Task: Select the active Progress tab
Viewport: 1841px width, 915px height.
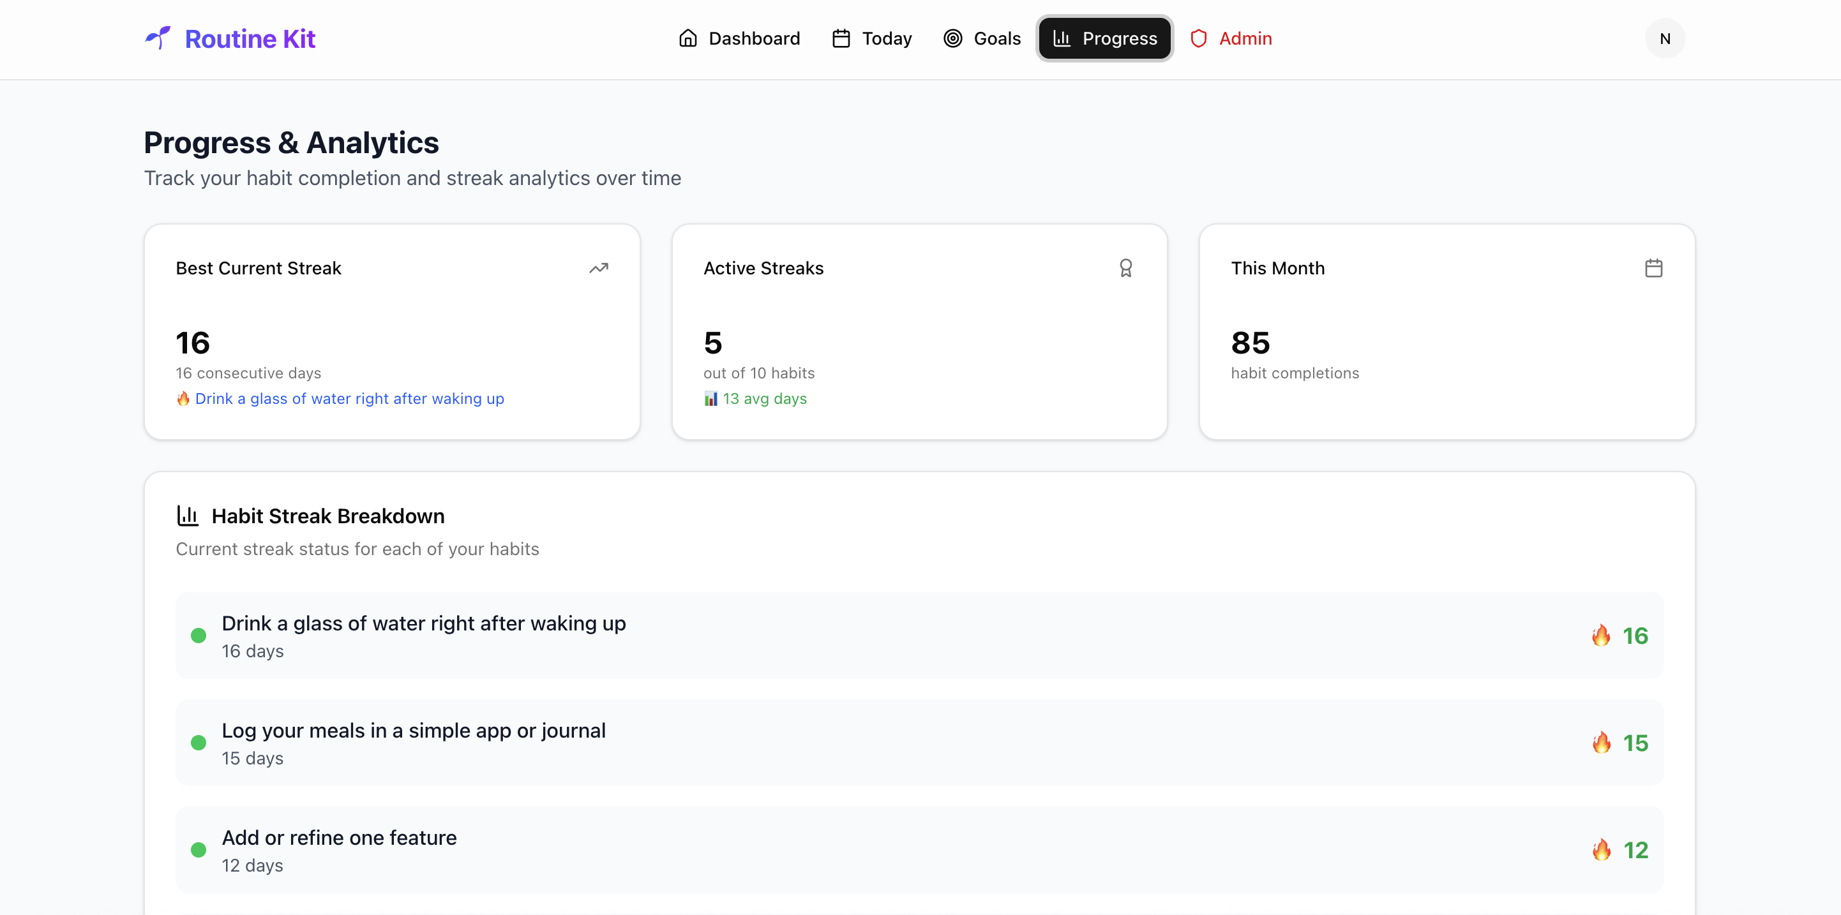Action: click(x=1104, y=38)
